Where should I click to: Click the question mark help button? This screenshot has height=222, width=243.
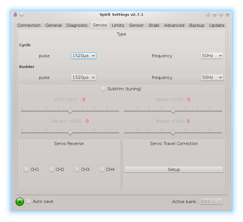tap(208, 14)
